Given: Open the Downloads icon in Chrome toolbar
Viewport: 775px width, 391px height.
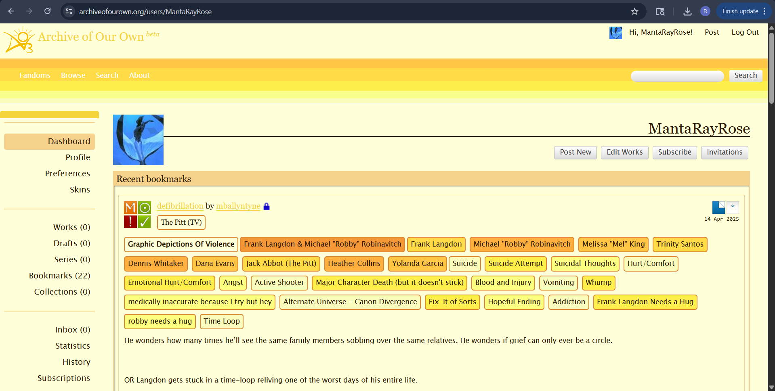Looking at the screenshot, I should [687, 11].
